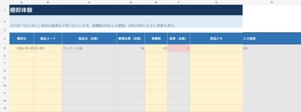This screenshot has width=301, height=112.
Task: Click the empty 棚卸日 cell in row 9
Action: [x=21, y=78]
